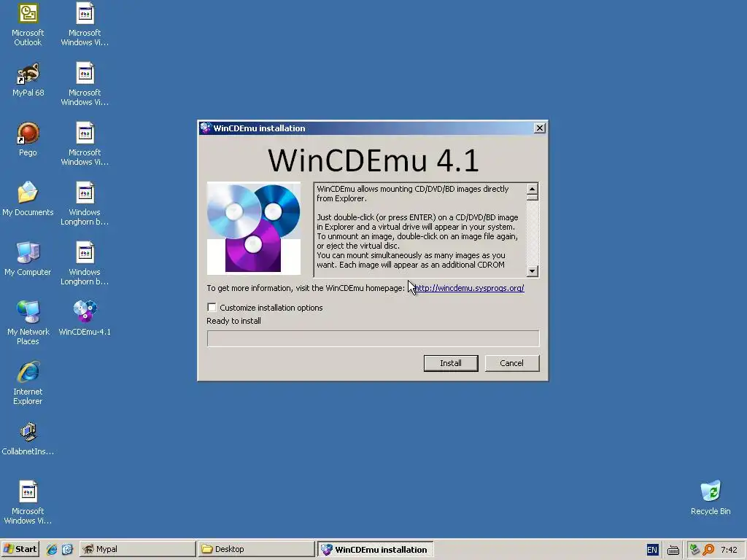
Task: Select the Pego desktop shortcut
Action: click(x=28, y=139)
